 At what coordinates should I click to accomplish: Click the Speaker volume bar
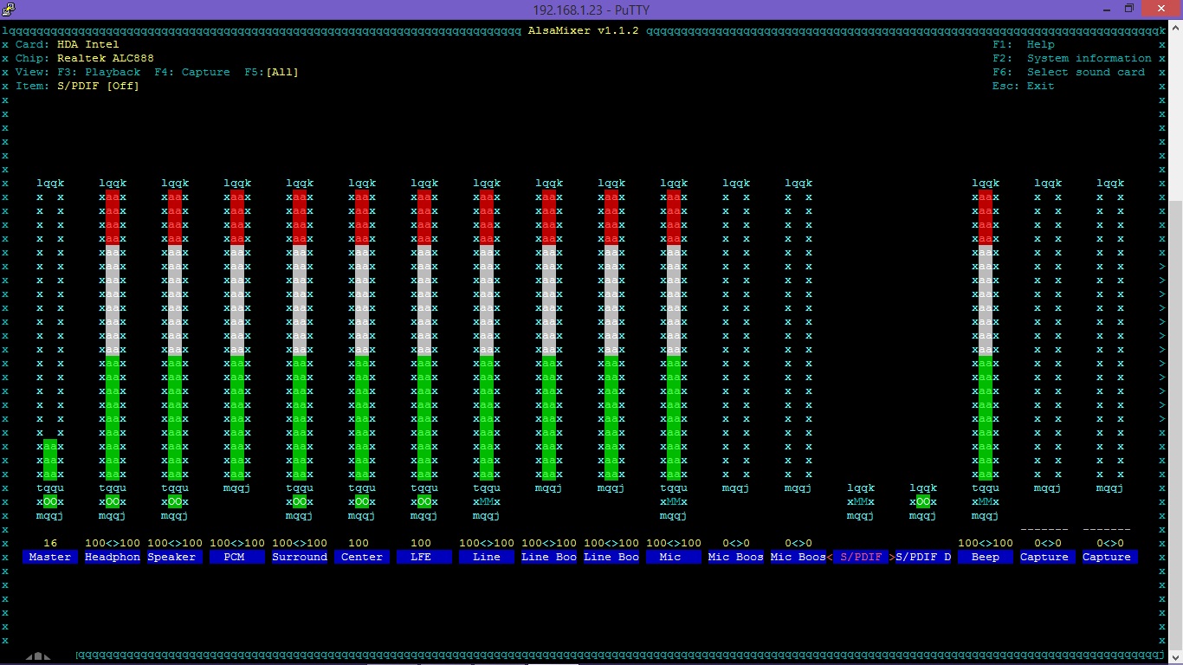coord(175,335)
